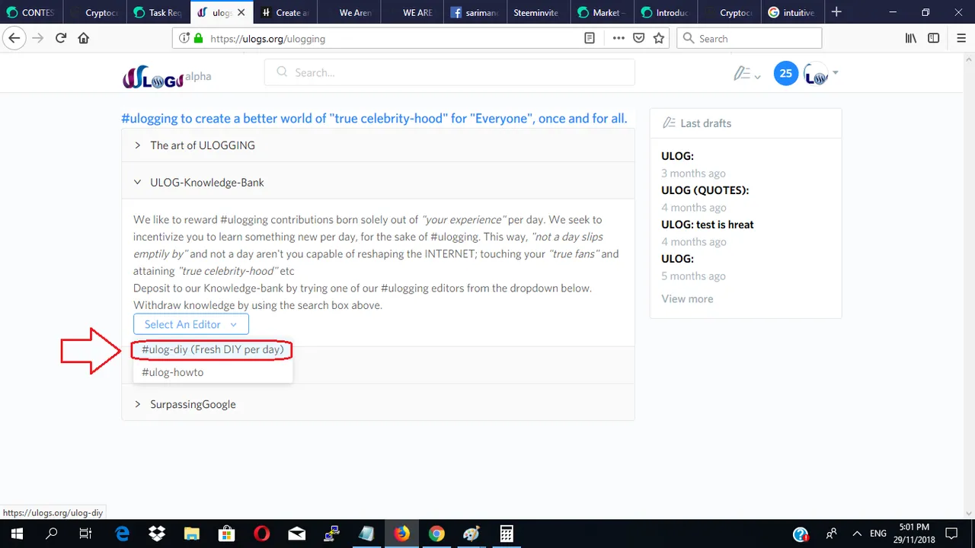This screenshot has height=548, width=975.
Task: Switch to the CONTES tab
Action: (x=30, y=12)
